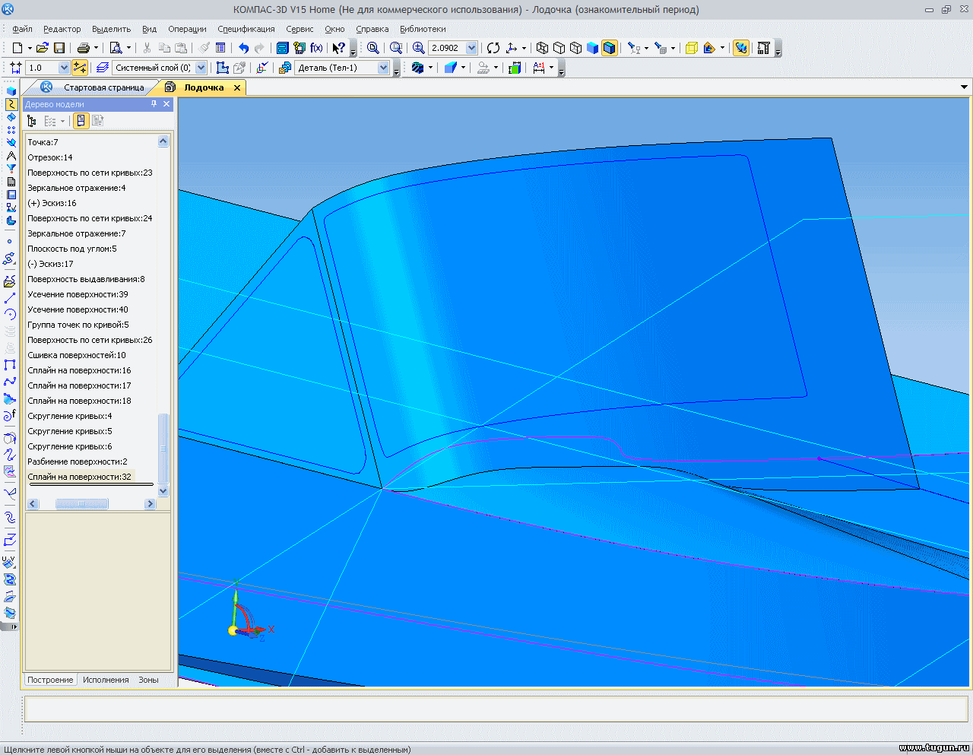Click the Solid body editing cube sidebar icon

pos(11,91)
